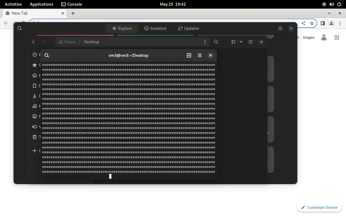The image size is (346, 216).
Task: Close the Console terminal window
Action: click(x=211, y=55)
